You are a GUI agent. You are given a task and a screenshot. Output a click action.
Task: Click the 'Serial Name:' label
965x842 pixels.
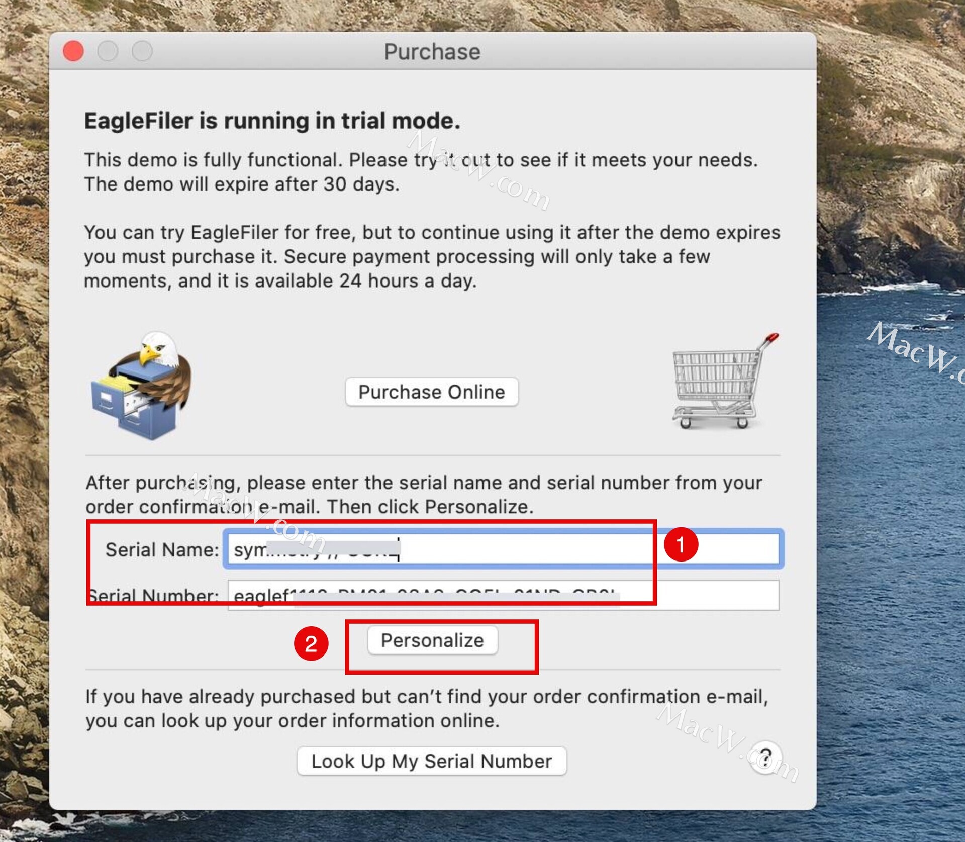click(x=162, y=549)
